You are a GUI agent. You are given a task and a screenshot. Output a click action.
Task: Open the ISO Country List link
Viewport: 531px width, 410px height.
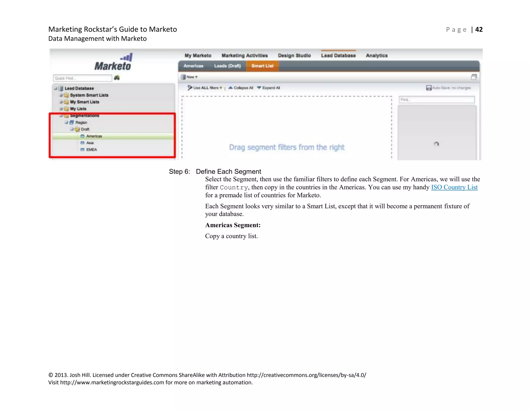(x=454, y=187)
